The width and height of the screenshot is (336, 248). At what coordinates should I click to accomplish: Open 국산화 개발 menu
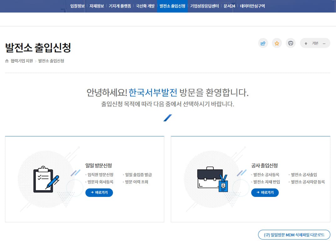click(145, 6)
